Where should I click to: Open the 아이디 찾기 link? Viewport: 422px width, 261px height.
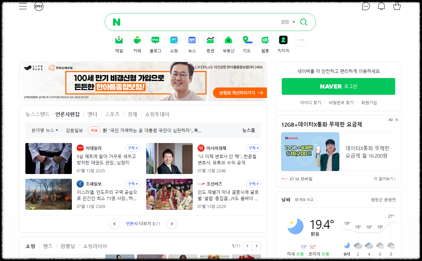point(310,102)
